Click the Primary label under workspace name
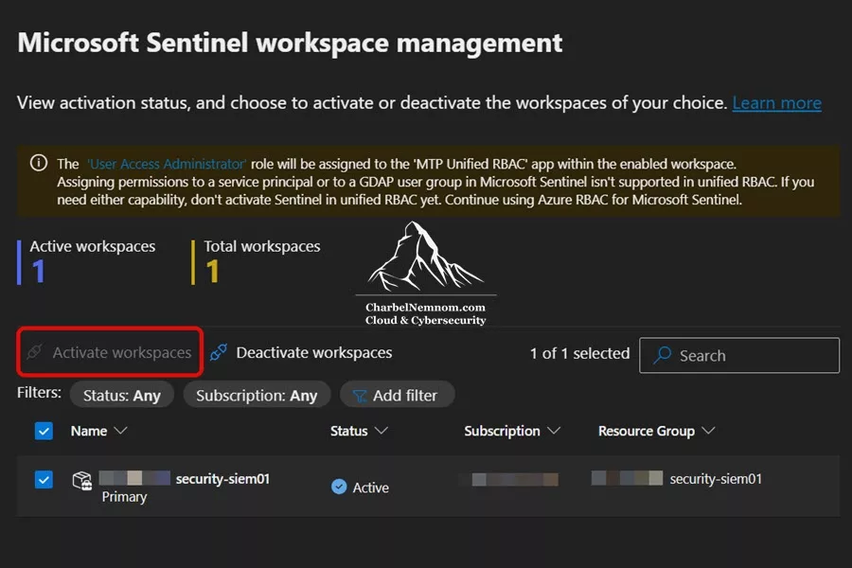852x568 pixels. pyautogui.click(x=124, y=497)
